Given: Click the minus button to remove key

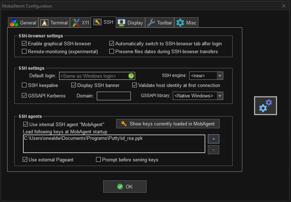Looking at the screenshot, I should (x=213, y=150).
